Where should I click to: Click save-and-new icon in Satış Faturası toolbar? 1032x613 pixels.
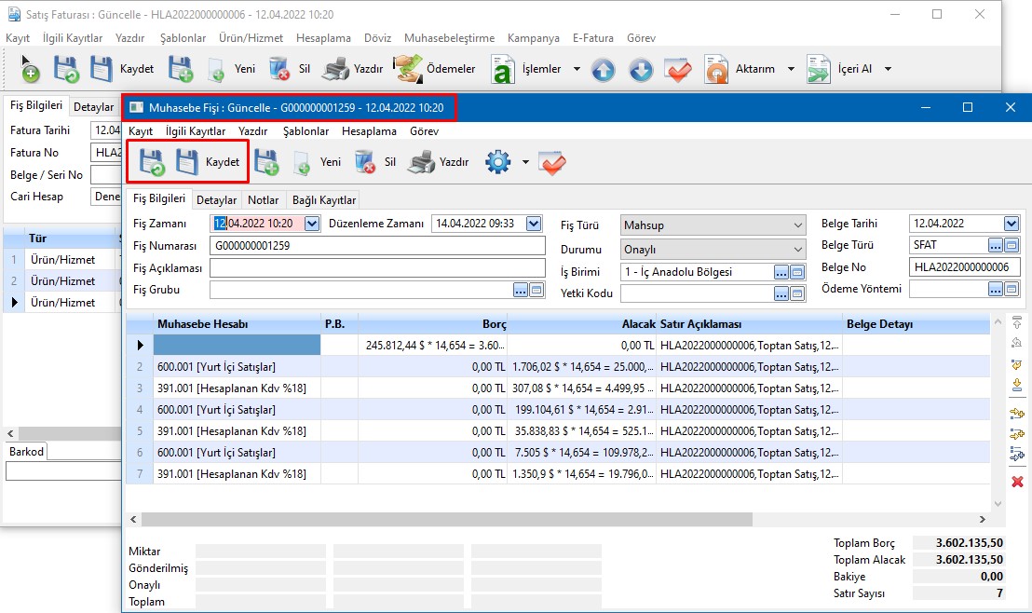point(181,69)
